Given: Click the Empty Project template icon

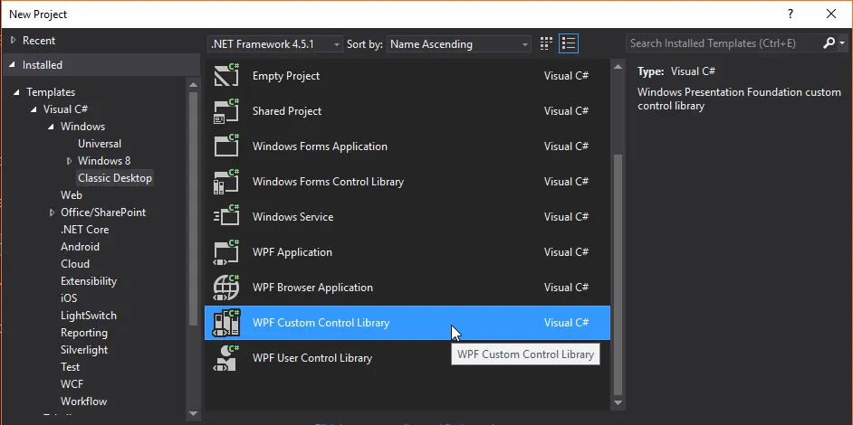Looking at the screenshot, I should tap(226, 76).
